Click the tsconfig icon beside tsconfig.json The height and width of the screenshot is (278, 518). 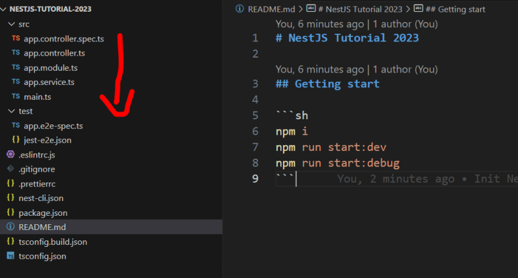pos(10,256)
